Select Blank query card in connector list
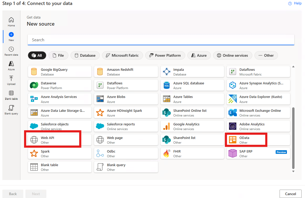 (126, 167)
